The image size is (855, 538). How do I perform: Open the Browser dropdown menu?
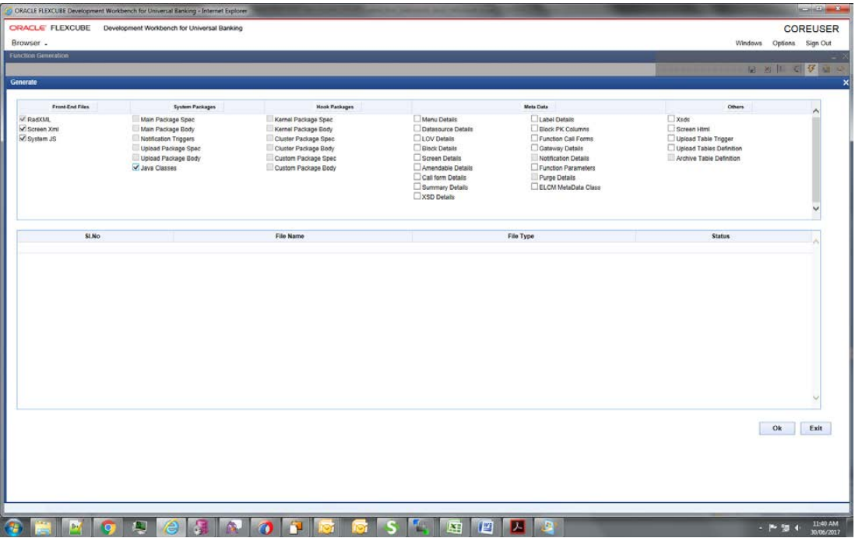click(x=30, y=43)
